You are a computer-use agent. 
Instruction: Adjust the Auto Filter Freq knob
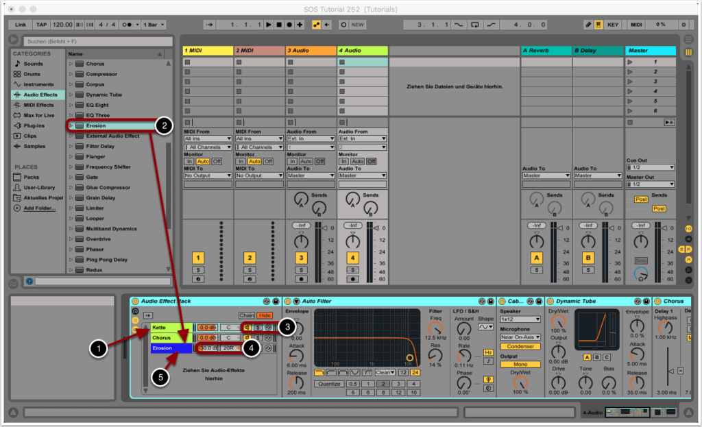click(x=435, y=328)
